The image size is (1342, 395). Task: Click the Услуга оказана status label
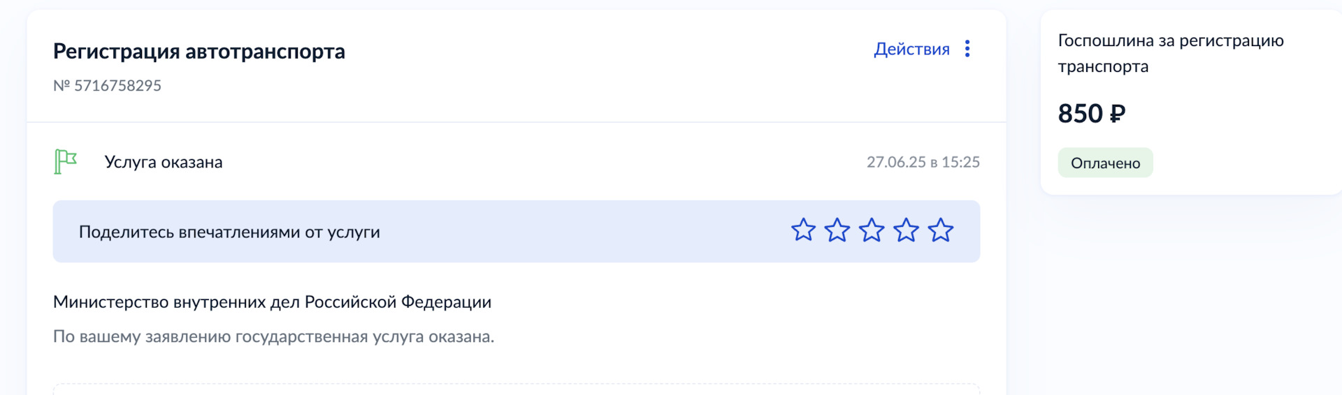164,163
